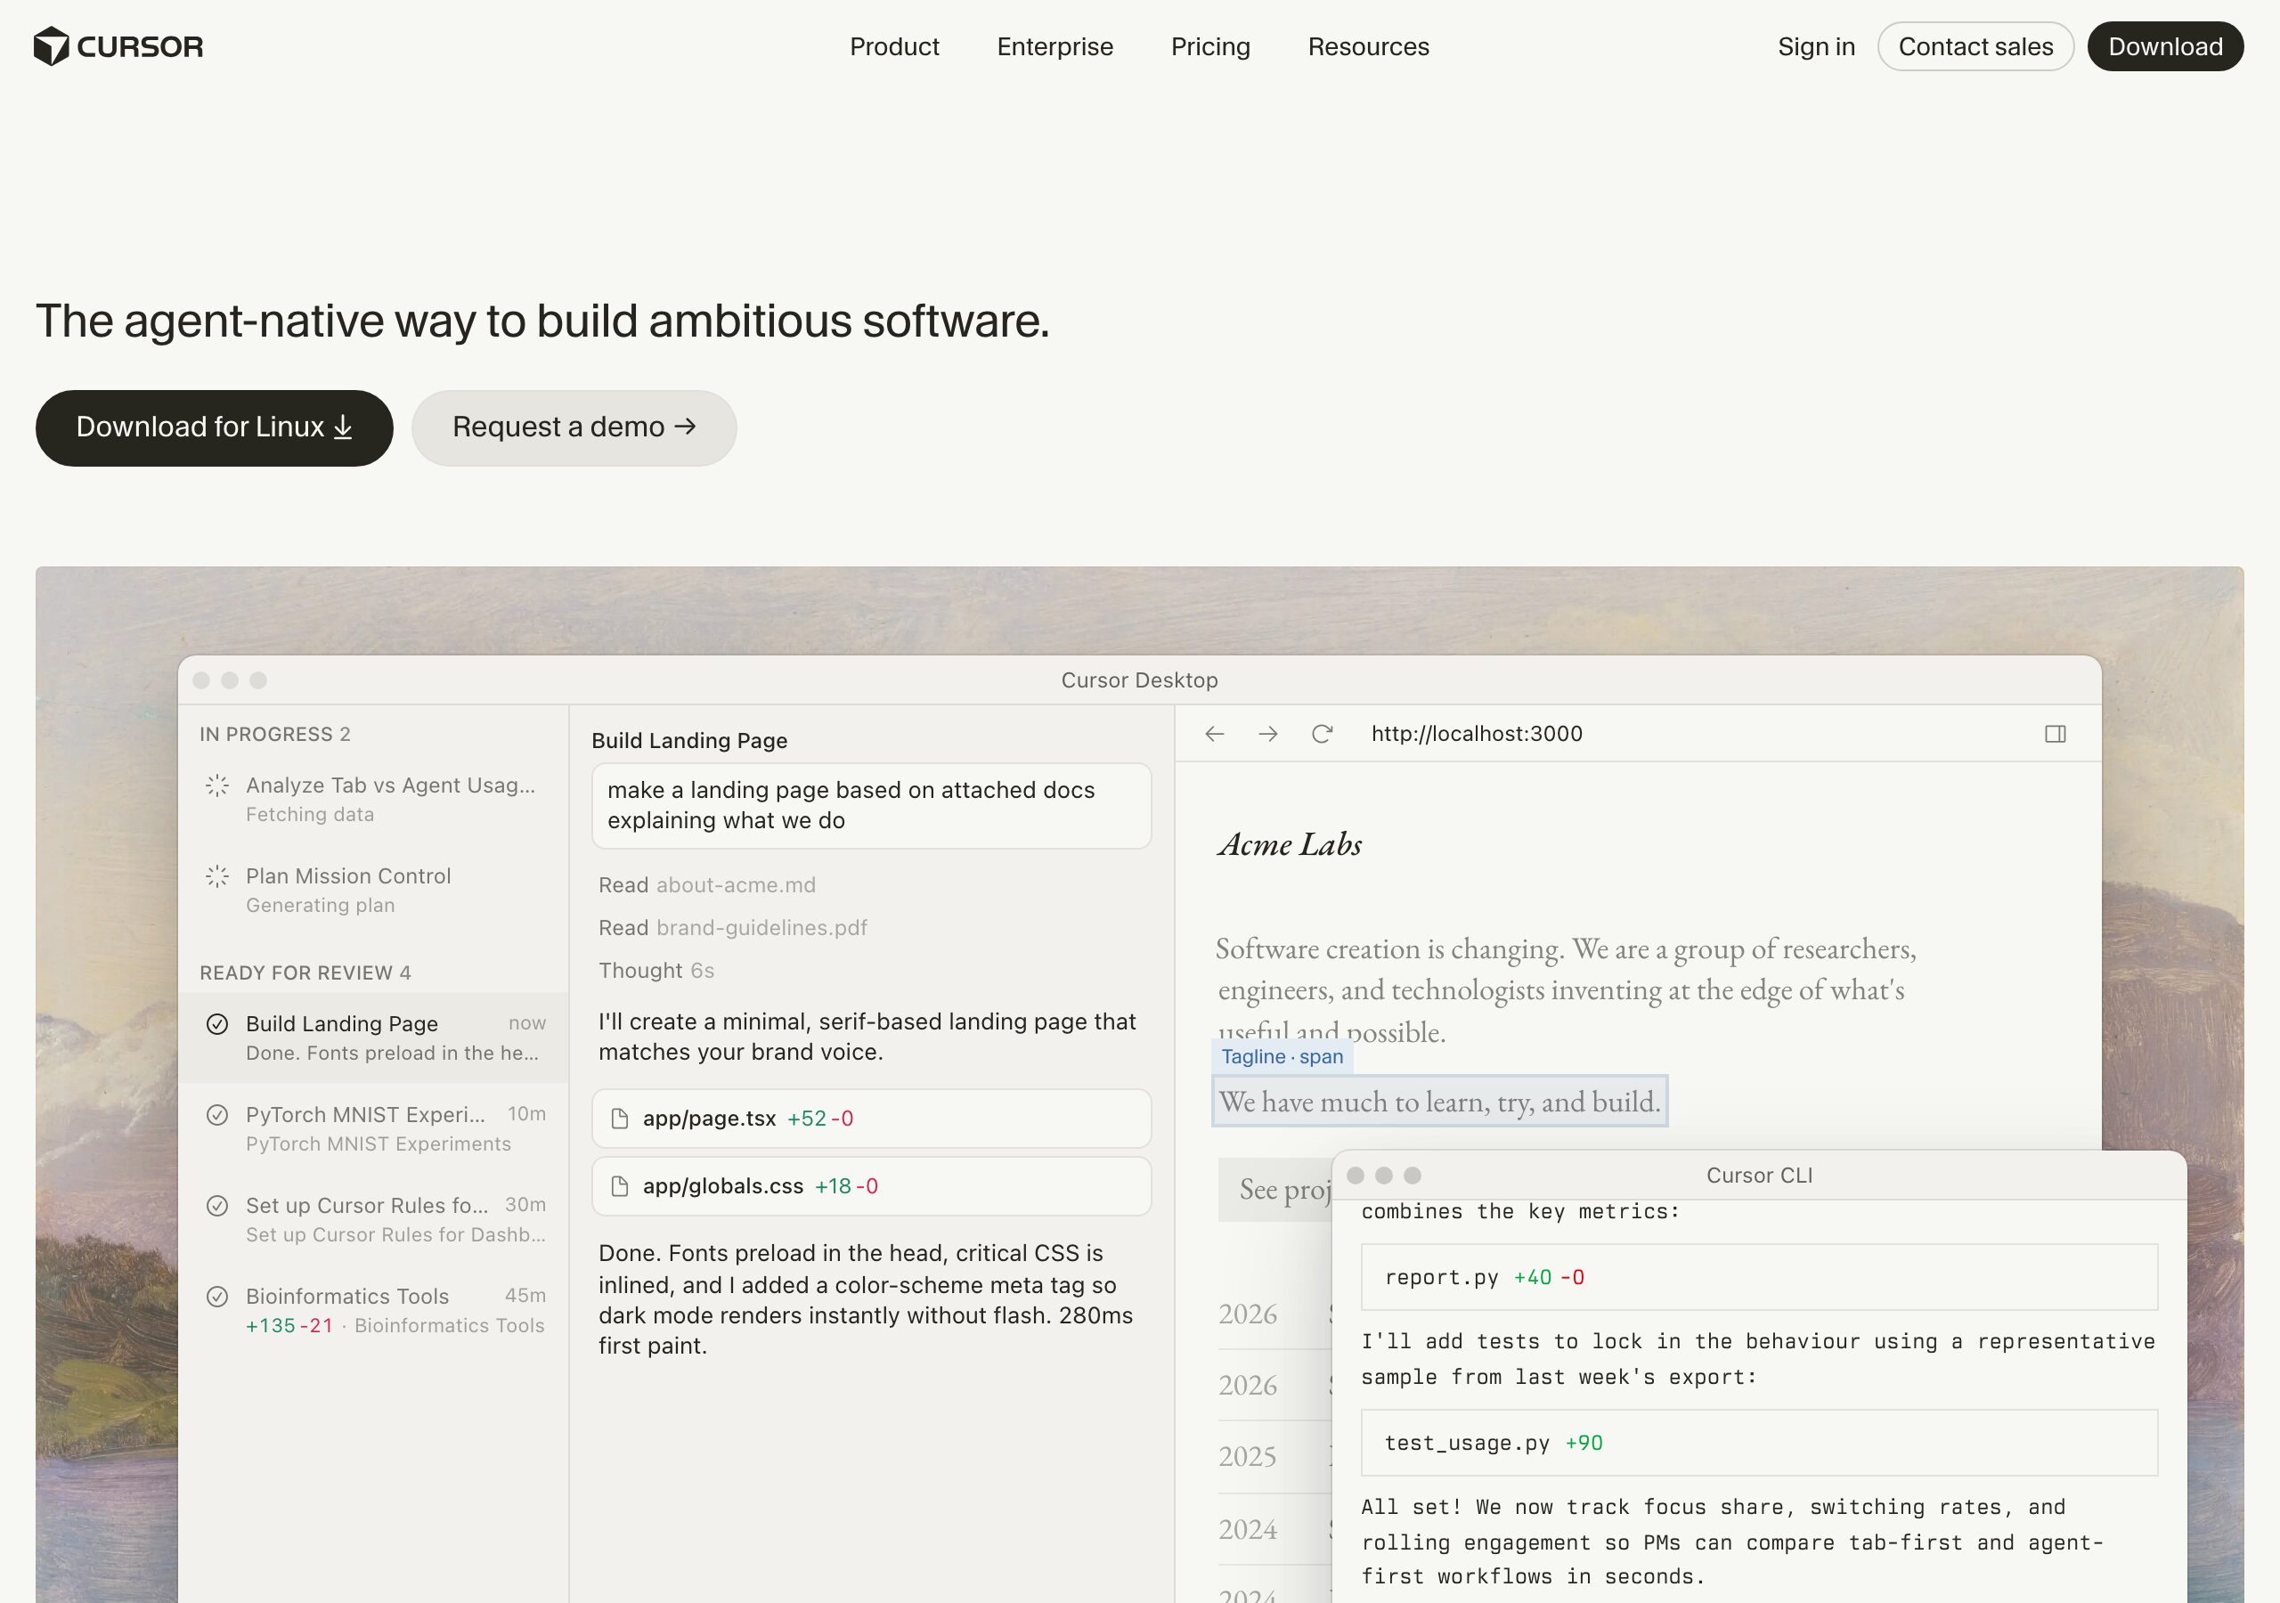This screenshot has height=1603, width=2280.
Task: Open the Resources menu
Action: tap(1367, 46)
